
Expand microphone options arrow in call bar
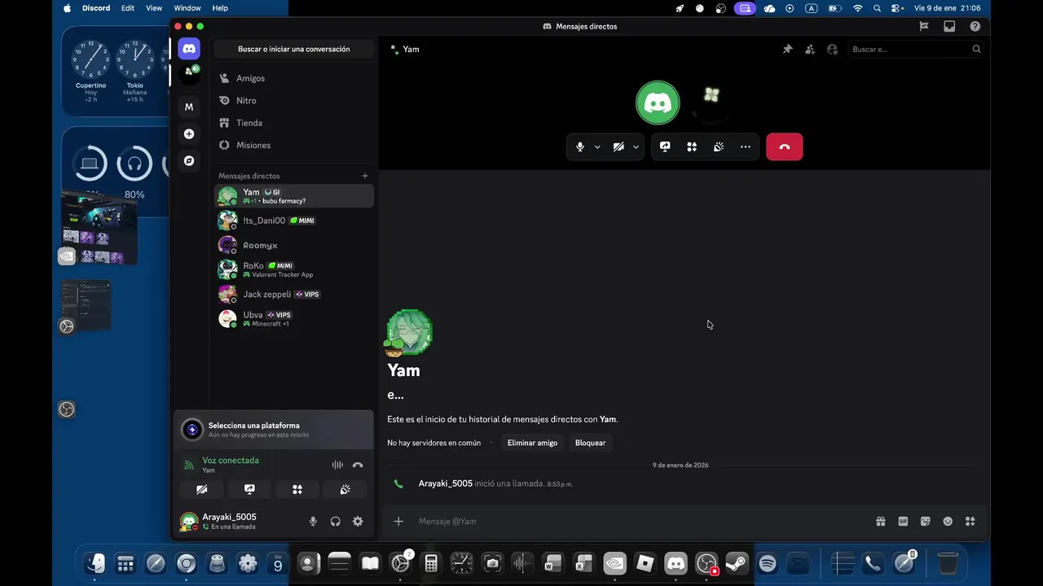pos(597,146)
